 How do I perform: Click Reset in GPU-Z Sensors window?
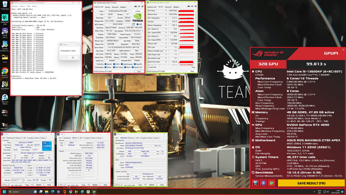click(x=193, y=67)
